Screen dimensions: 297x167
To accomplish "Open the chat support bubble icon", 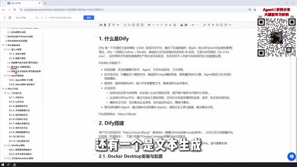I will pyautogui.click(x=291, y=157).
